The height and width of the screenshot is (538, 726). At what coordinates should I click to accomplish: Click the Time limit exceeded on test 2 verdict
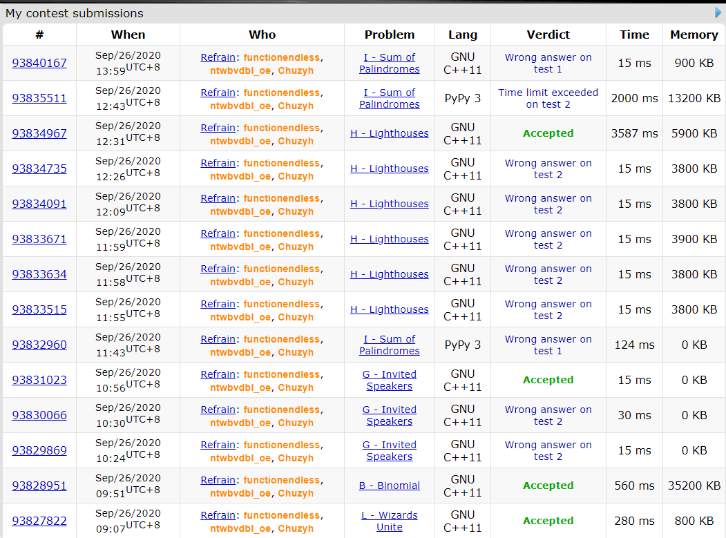click(548, 98)
